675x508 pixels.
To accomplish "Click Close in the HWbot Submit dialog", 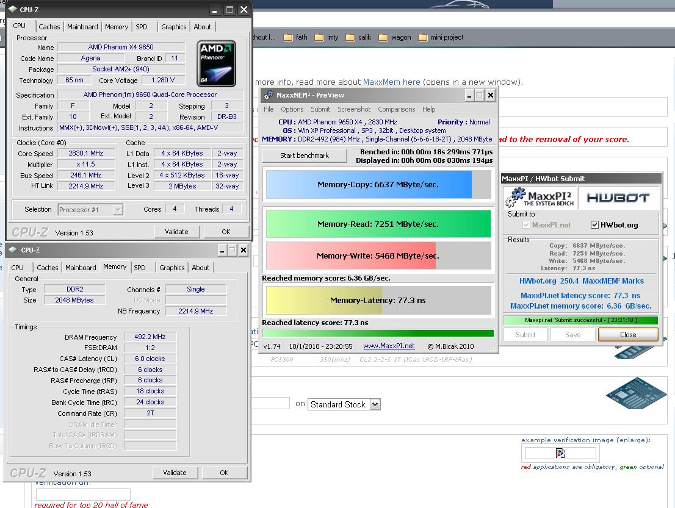I will (628, 335).
